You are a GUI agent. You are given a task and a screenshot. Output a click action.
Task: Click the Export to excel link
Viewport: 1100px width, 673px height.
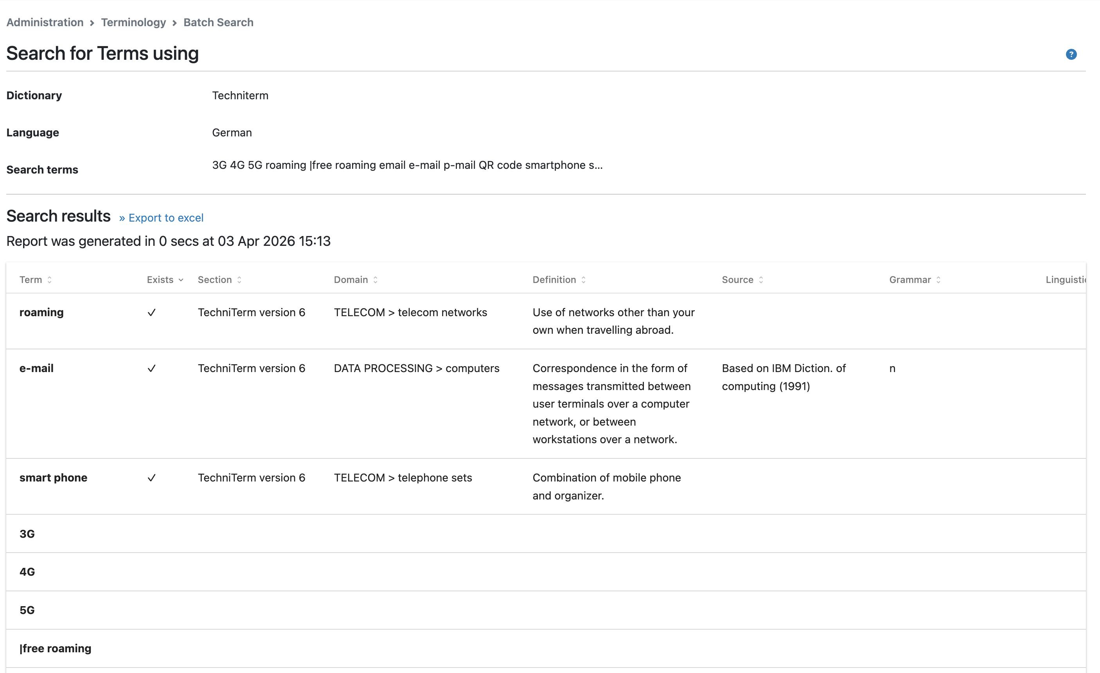[x=161, y=218]
